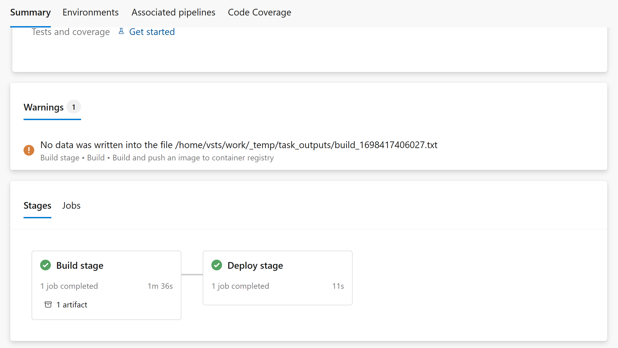Image resolution: width=618 pixels, height=348 pixels.
Task: Select the Stages view
Action: (37, 205)
